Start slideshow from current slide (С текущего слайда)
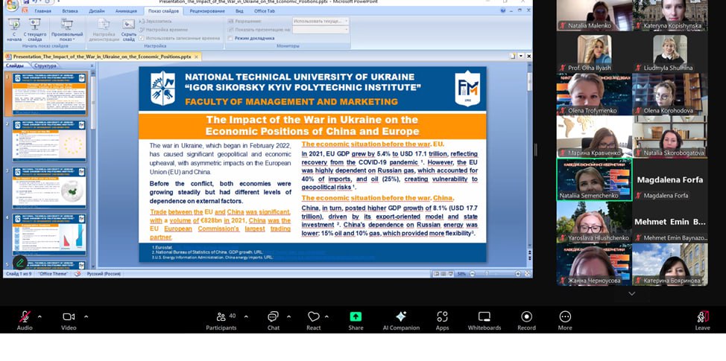 pyautogui.click(x=35, y=30)
